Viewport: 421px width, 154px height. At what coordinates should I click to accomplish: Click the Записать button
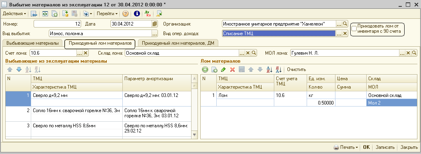385,147
